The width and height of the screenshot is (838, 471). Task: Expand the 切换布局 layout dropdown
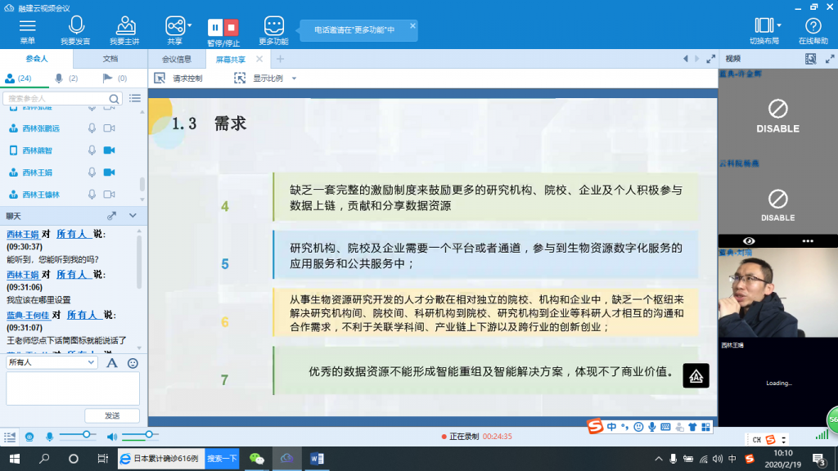coord(779,25)
